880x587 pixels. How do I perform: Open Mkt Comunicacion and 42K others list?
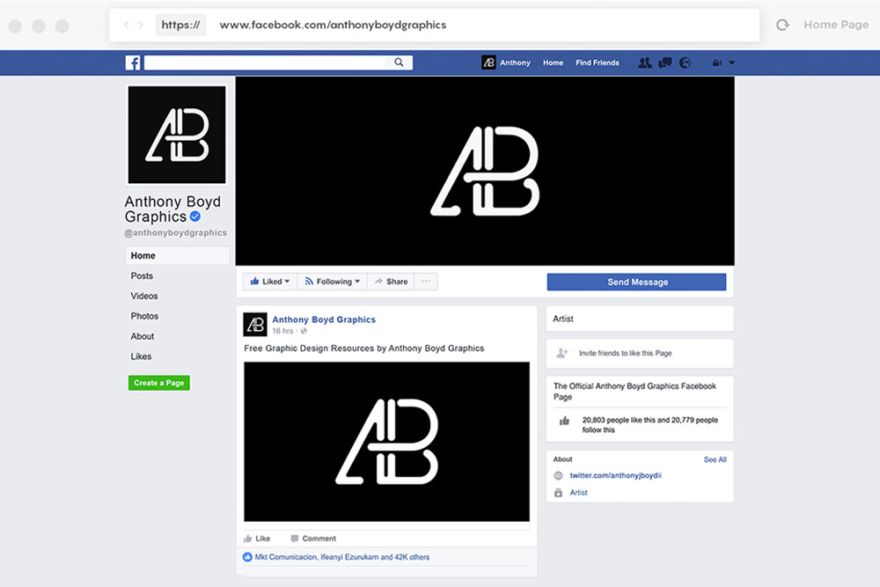[341, 557]
